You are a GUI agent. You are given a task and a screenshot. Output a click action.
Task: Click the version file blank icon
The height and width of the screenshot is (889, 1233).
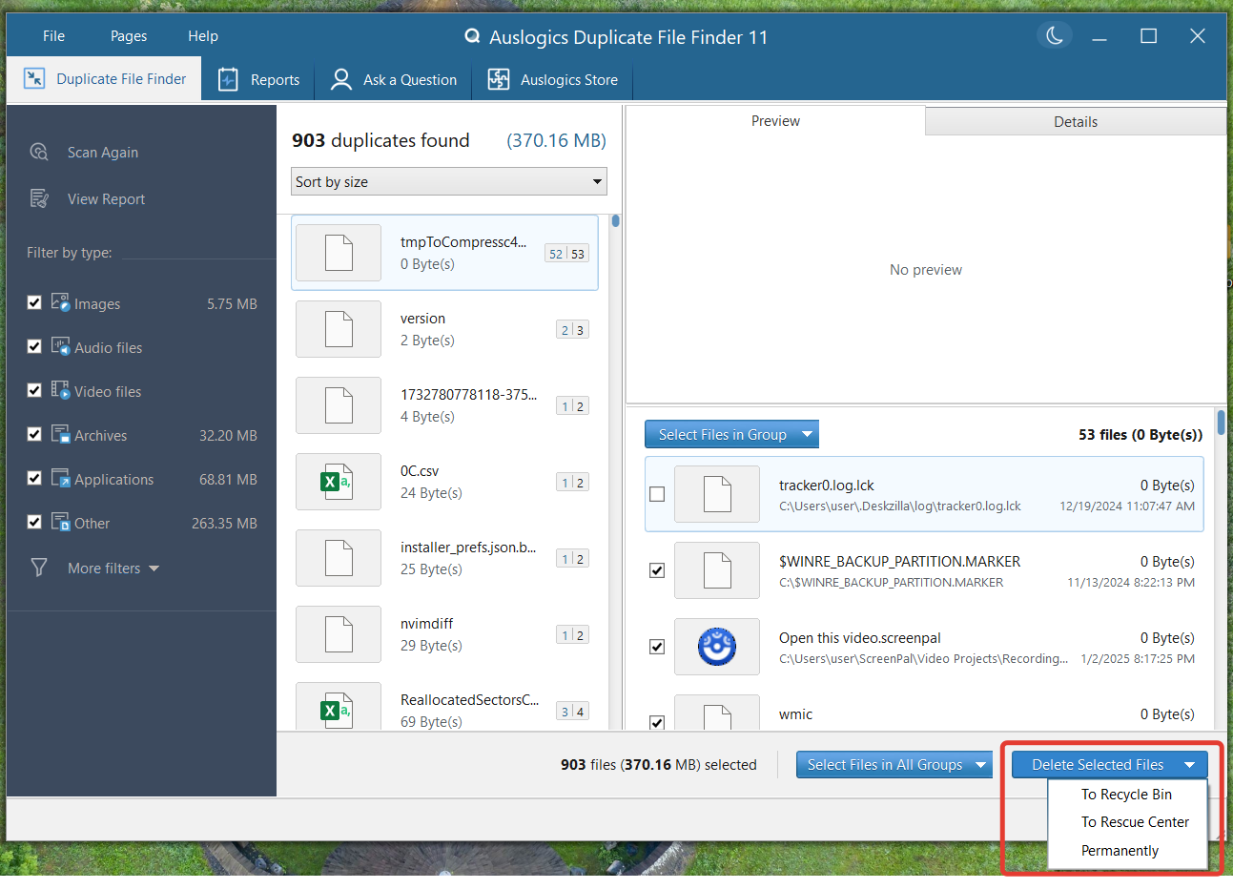339,329
